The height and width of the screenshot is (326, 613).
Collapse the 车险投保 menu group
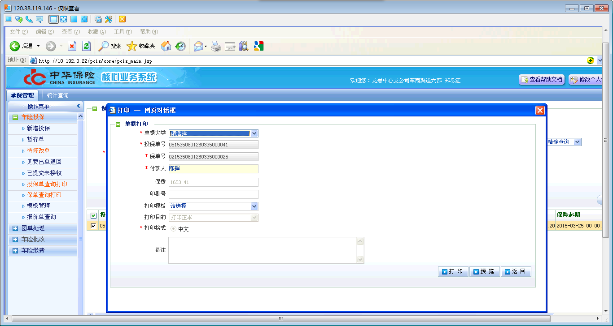tap(15, 117)
